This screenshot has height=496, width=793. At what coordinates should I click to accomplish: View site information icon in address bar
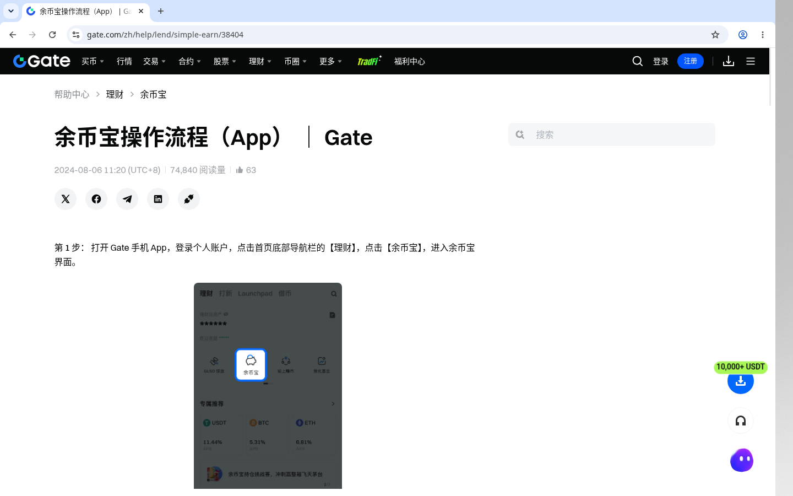(76, 35)
